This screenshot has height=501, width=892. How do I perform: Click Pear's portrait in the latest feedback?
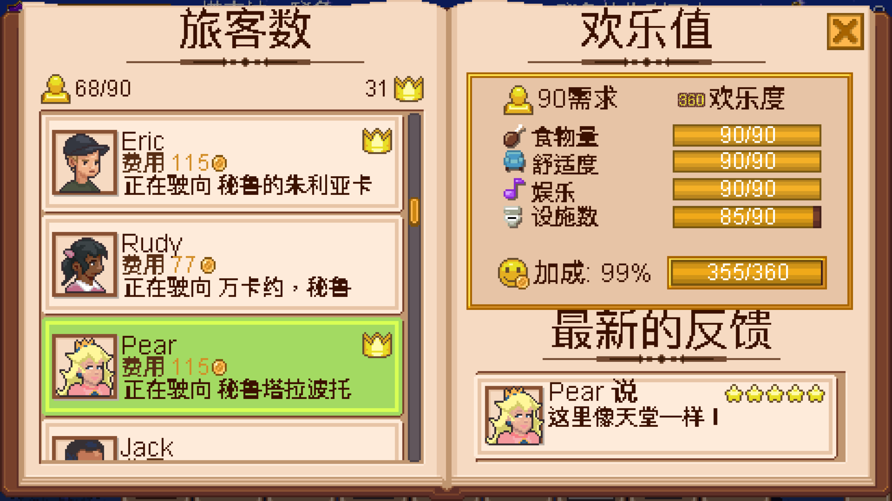click(x=514, y=415)
